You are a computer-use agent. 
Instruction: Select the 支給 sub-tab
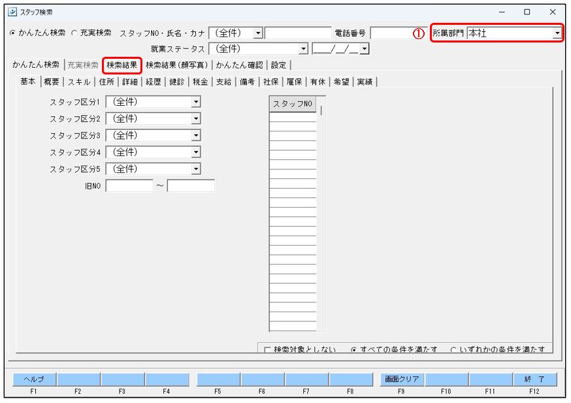tap(223, 82)
